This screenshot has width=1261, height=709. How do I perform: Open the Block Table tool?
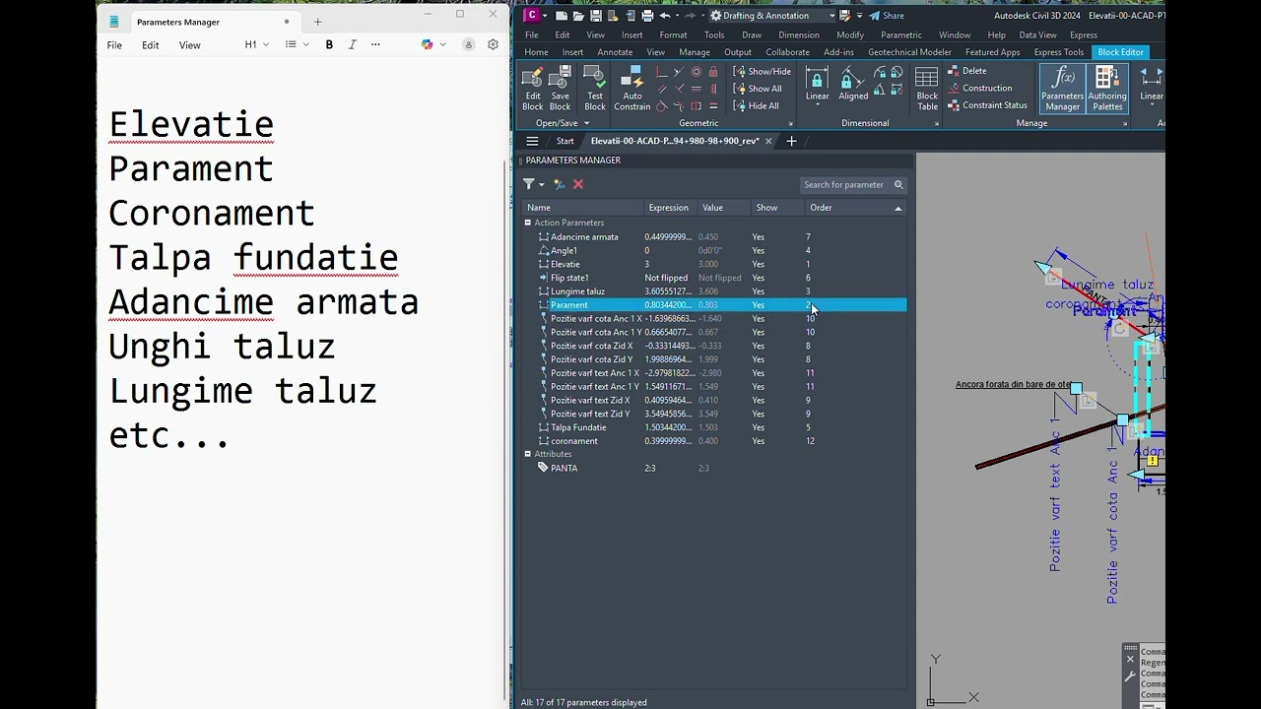click(x=927, y=89)
